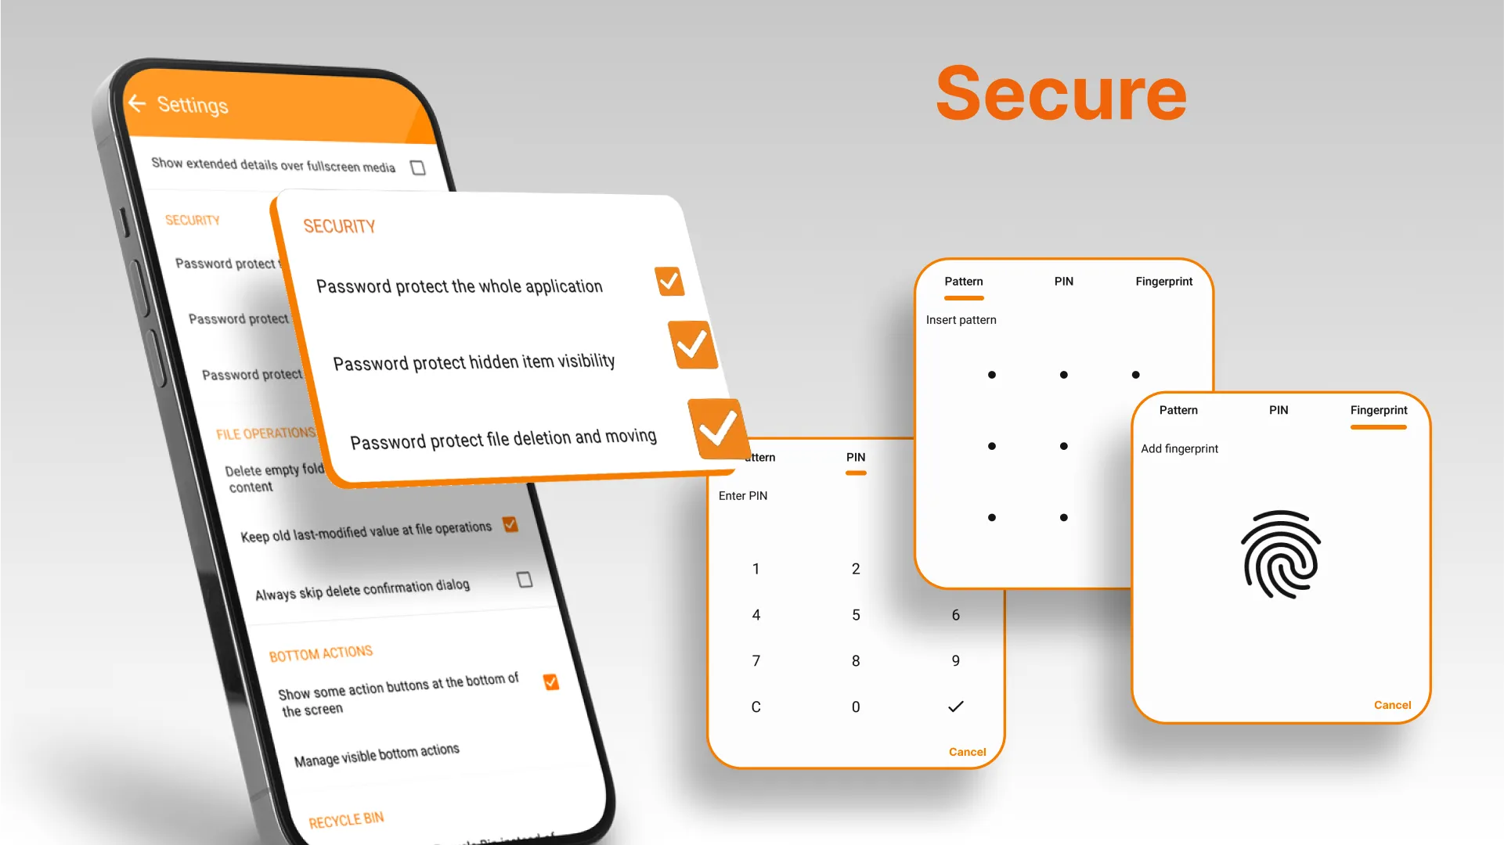
Task: Click Cancel button in PIN entry dialog
Action: (x=968, y=751)
